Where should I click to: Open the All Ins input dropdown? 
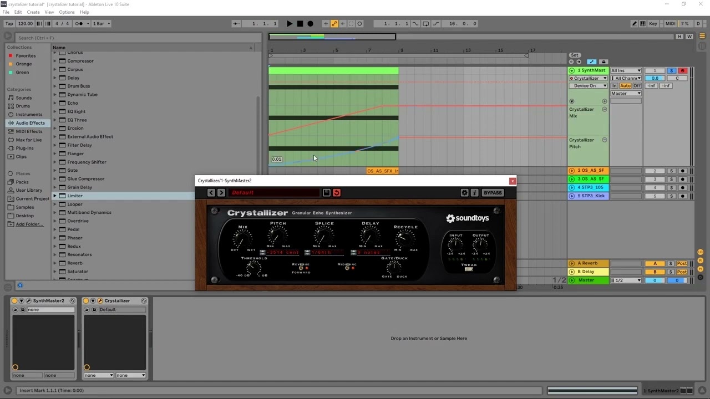(626, 70)
